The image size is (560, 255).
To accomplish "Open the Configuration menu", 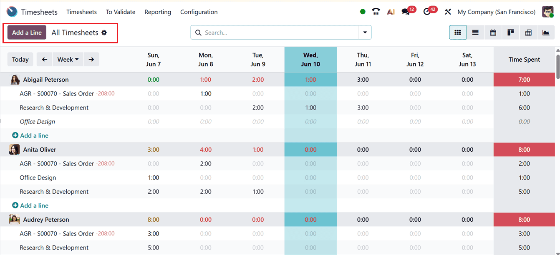I will [199, 12].
